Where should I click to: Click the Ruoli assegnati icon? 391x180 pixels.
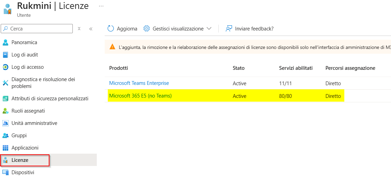[x=5, y=111]
